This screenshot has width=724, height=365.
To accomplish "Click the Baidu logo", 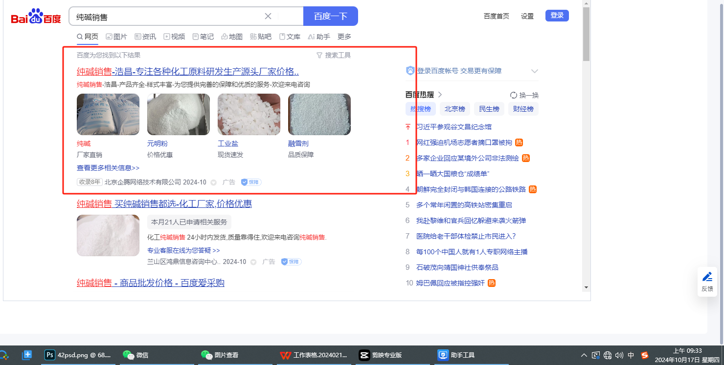I will coord(36,17).
